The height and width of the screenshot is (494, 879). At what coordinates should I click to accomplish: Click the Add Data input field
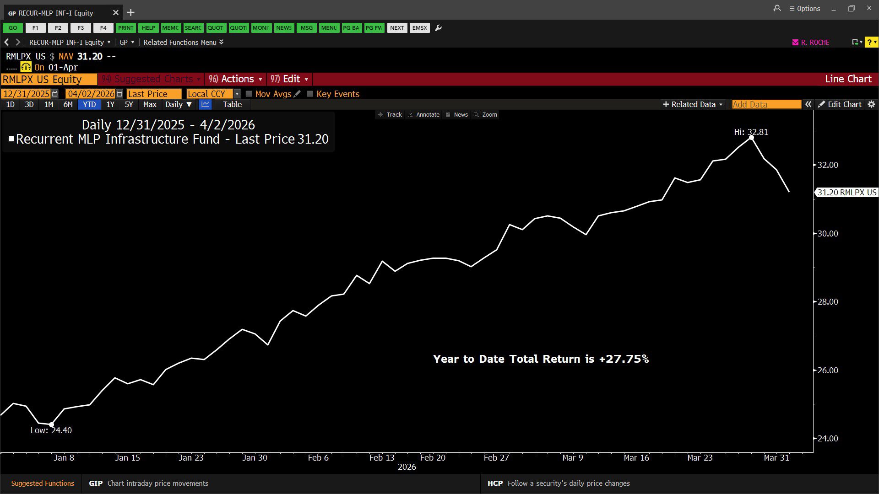click(x=766, y=104)
